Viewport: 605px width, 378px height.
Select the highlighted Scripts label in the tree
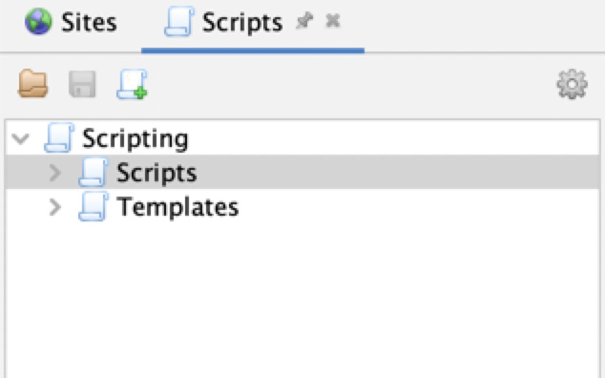tap(156, 173)
